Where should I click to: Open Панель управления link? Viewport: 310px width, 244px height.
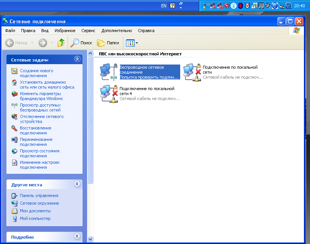pyautogui.click(x=39, y=196)
